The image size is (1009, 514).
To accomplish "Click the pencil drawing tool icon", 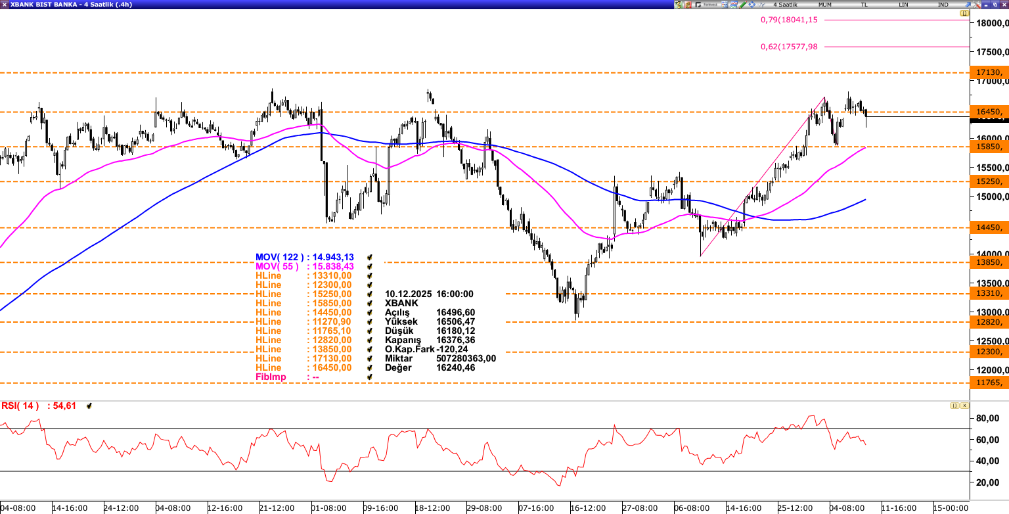I will pos(742,5).
